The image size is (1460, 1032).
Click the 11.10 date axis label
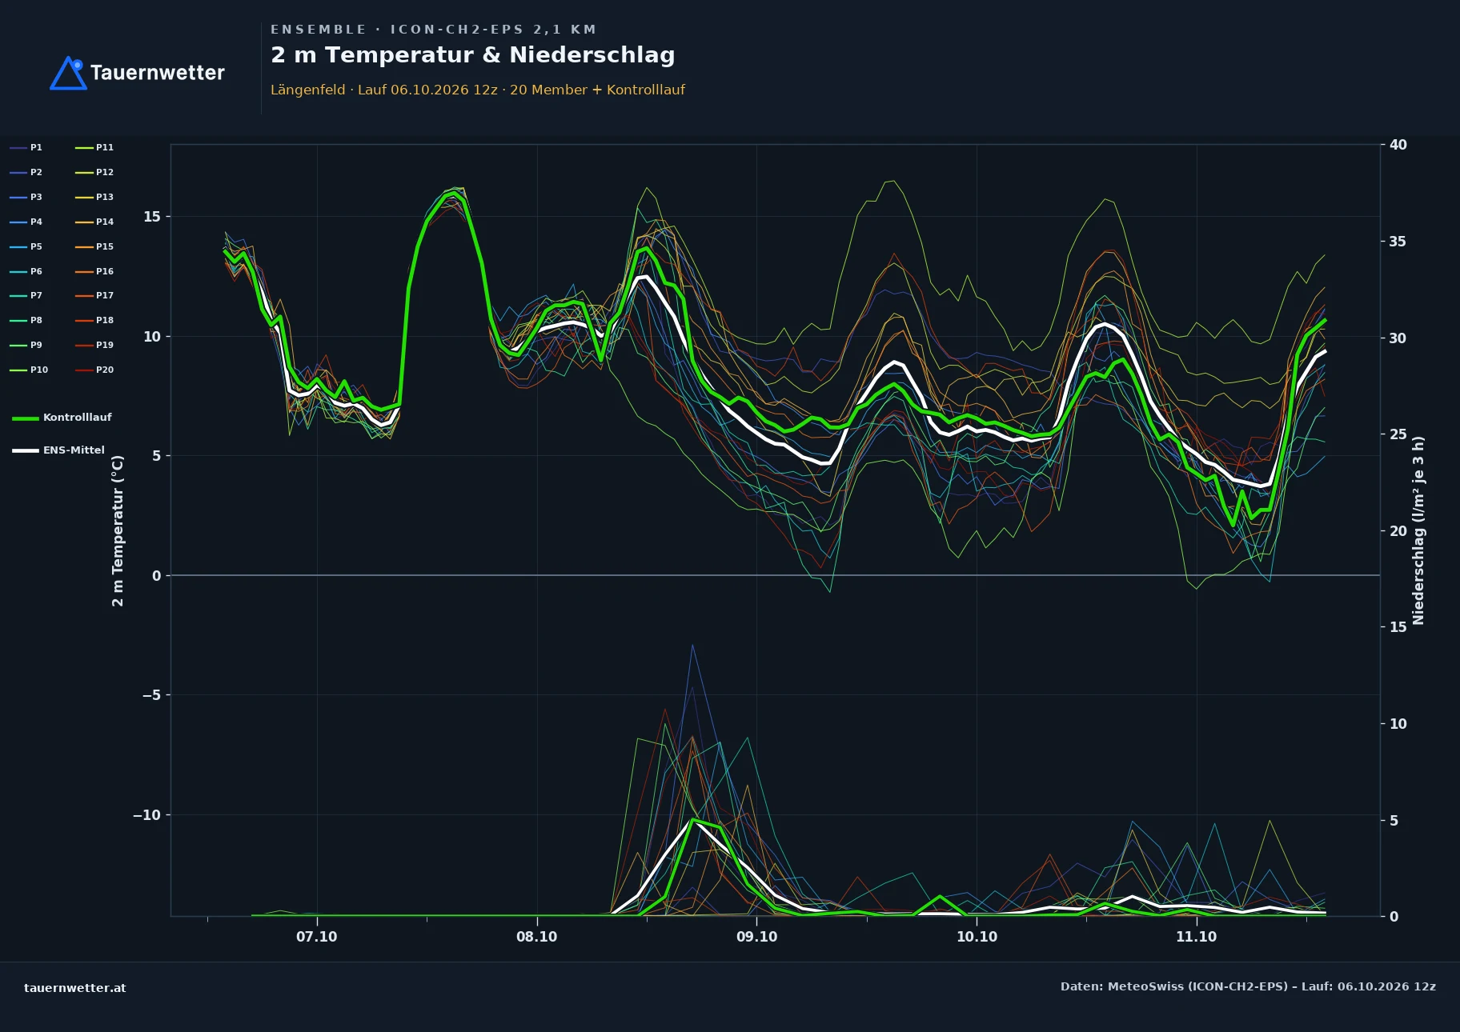point(1196,937)
